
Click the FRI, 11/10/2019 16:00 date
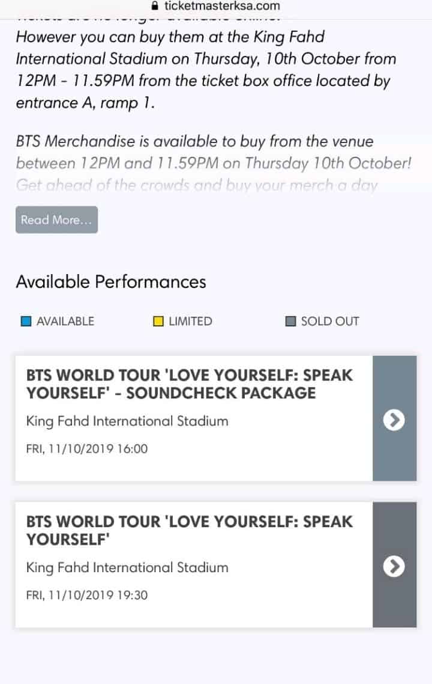(x=87, y=449)
